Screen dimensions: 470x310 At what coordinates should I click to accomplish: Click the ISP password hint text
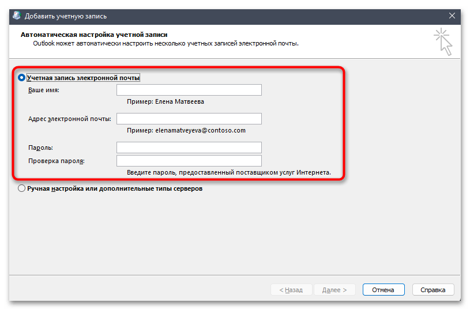229,172
